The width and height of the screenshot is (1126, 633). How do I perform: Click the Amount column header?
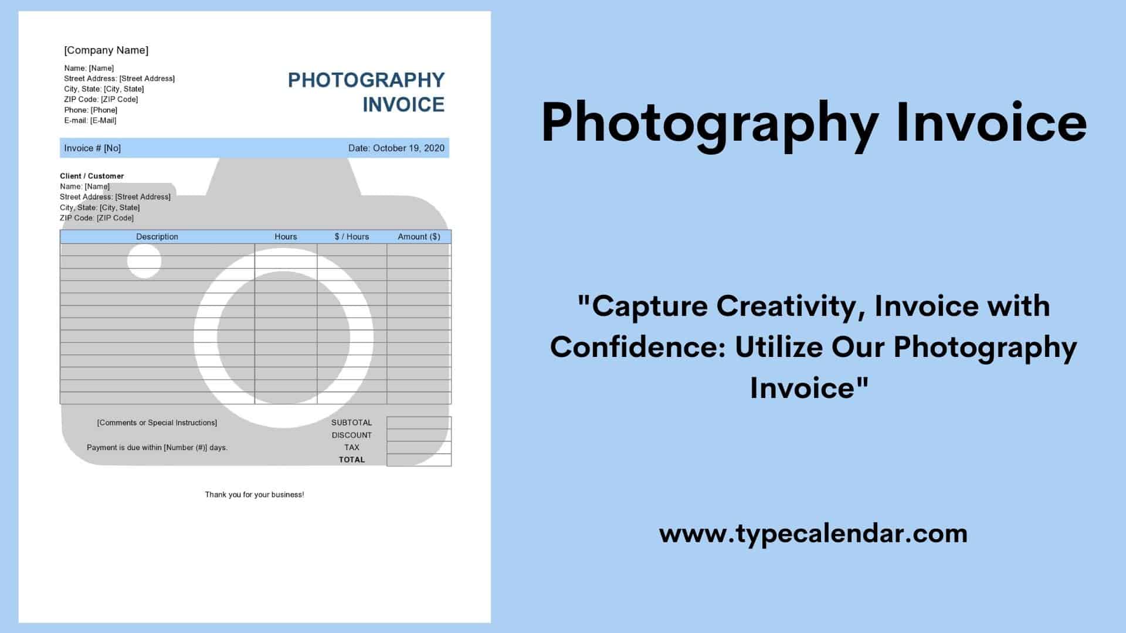click(418, 237)
